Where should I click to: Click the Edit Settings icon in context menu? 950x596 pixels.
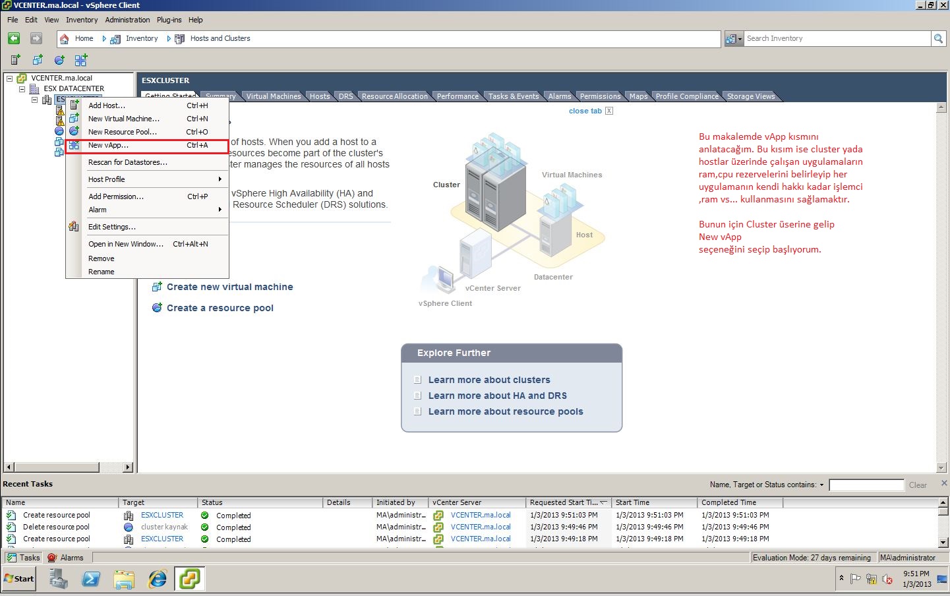pyautogui.click(x=74, y=227)
